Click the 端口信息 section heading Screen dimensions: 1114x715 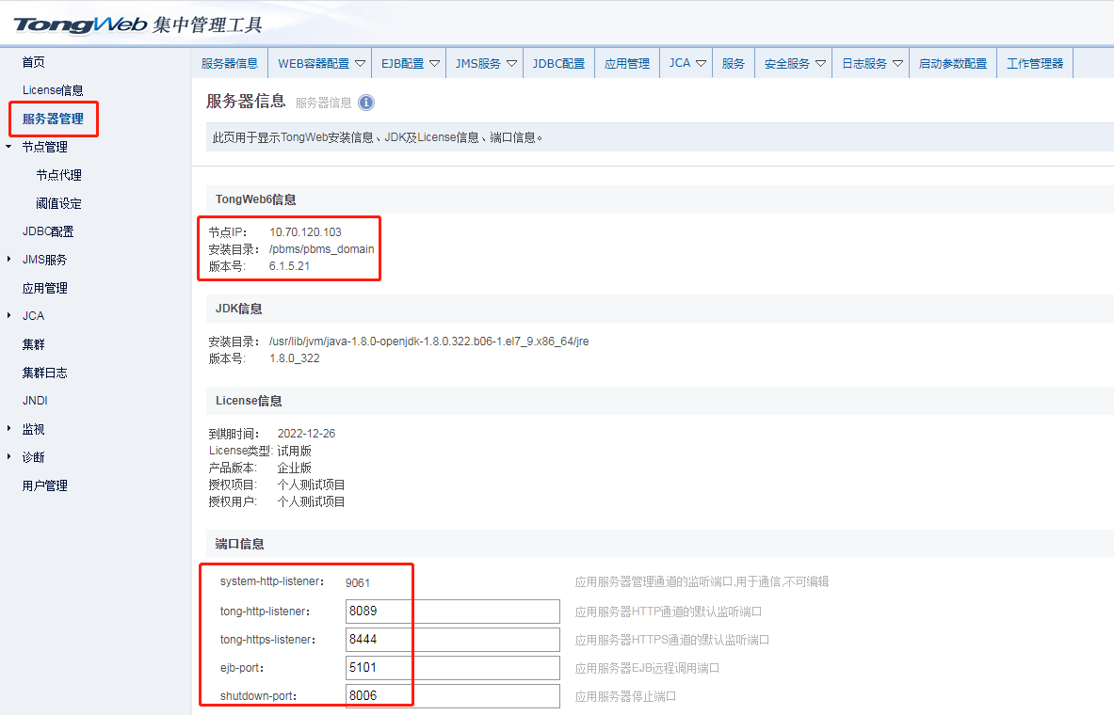click(x=239, y=544)
